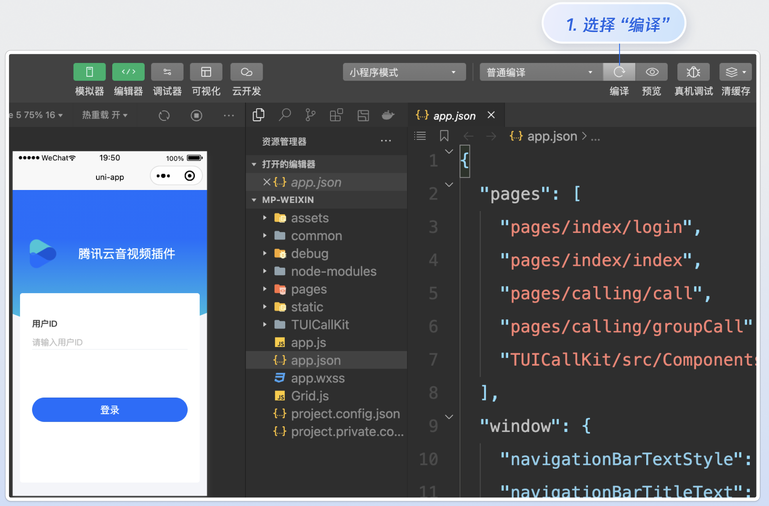The image size is (769, 506).
Task: Open the mini program mode (小程序模式) dropdown
Action: coord(404,72)
